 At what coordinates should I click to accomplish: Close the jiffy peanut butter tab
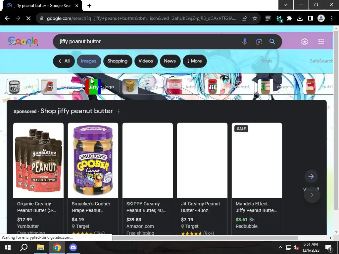pos(77,6)
